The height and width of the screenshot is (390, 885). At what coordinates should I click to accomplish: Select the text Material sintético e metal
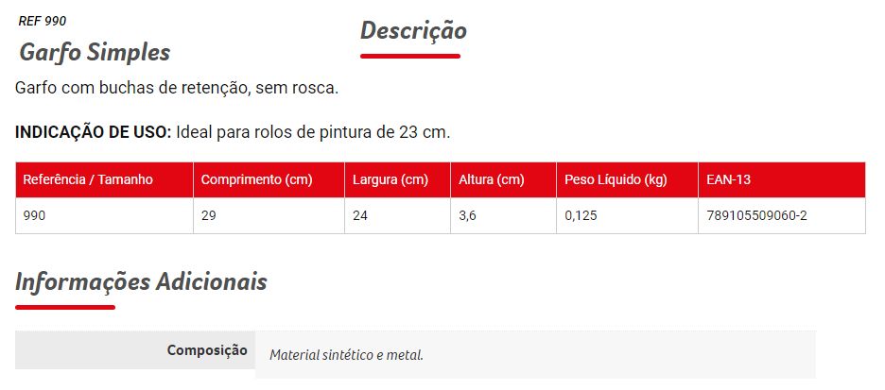346,355
